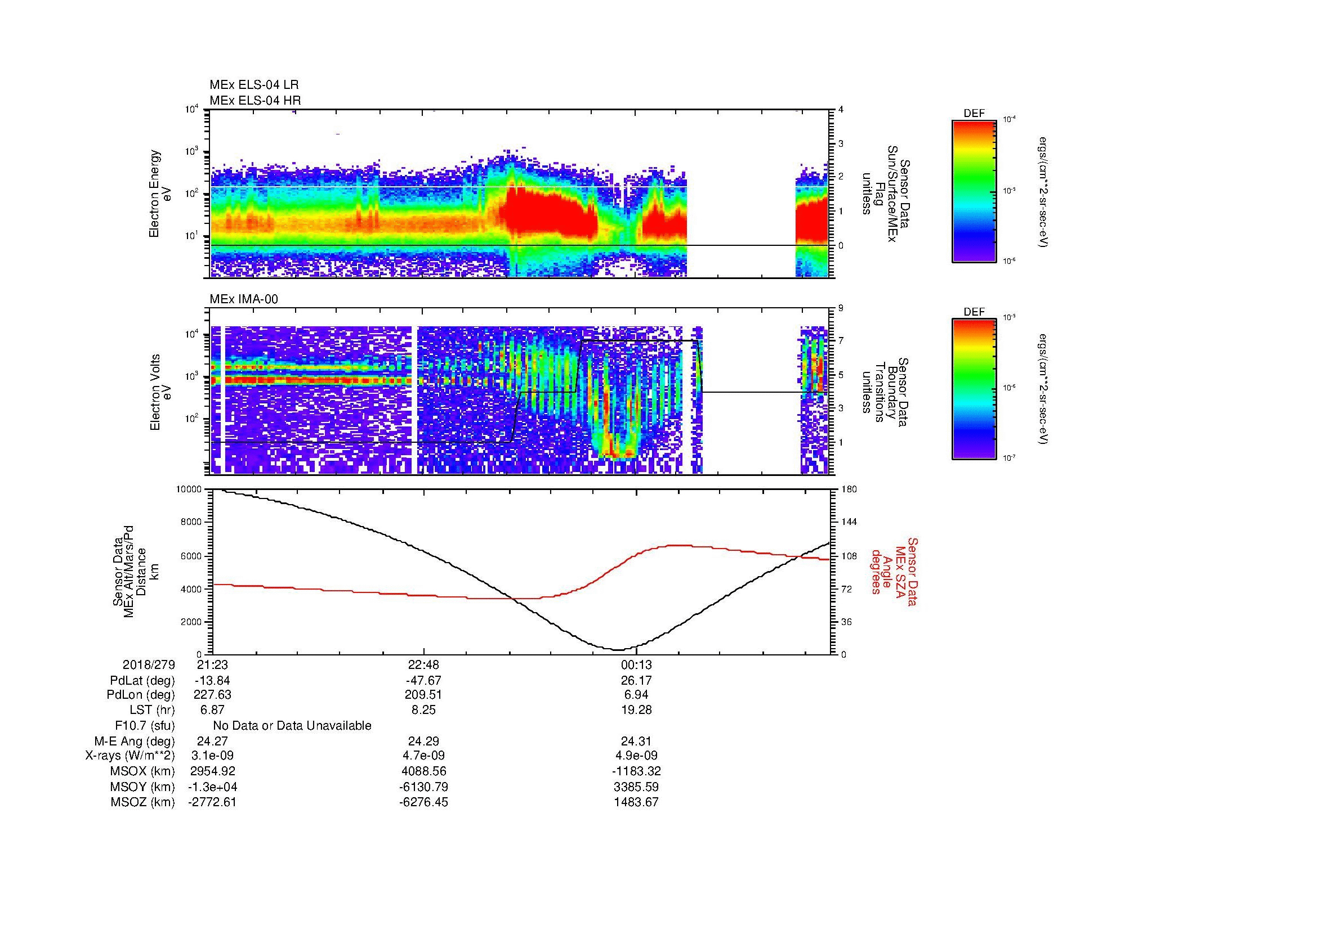Viewport: 1317px width, 930px height.
Task: Click the 'MEx Alt/Mars/Pd Distance km' axis label
Action: pos(135,571)
